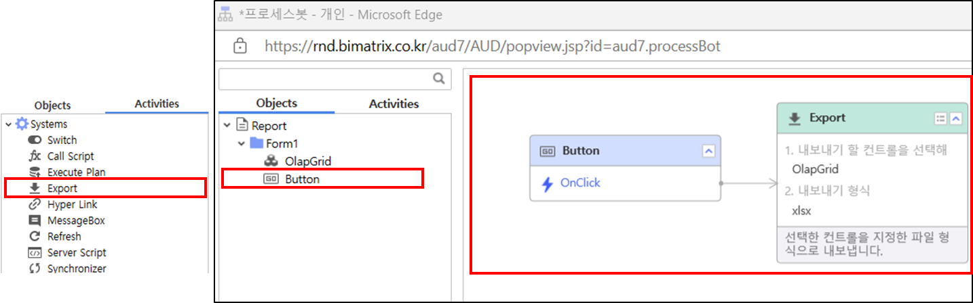Click the Hyper Link chain icon
Screen dimensions: 973x303
click(35, 204)
